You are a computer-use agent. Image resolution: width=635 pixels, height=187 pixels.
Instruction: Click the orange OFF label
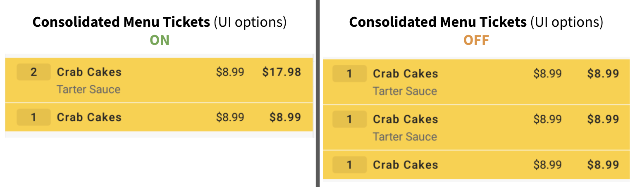coord(476,40)
